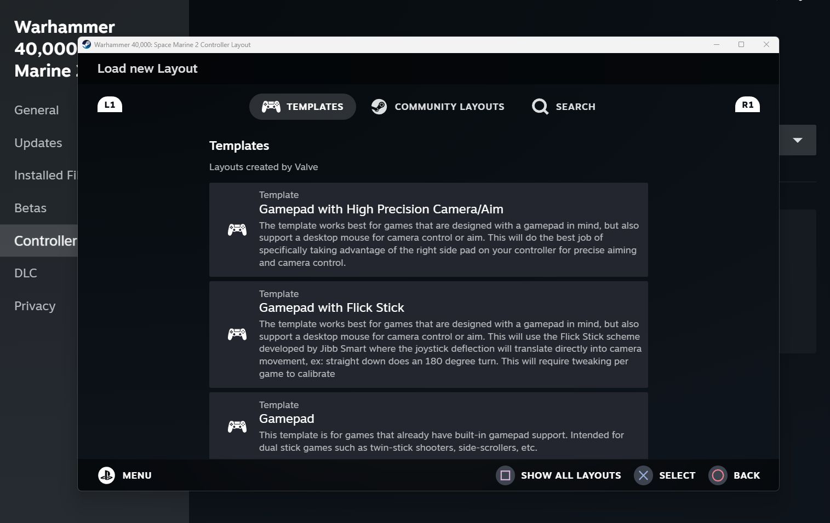Open DLC in the properties sidebar

coord(26,273)
